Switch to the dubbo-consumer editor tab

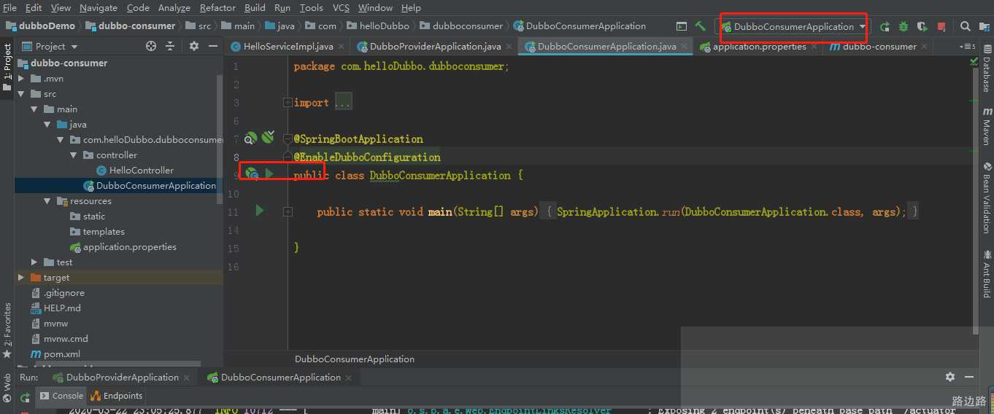pos(879,46)
